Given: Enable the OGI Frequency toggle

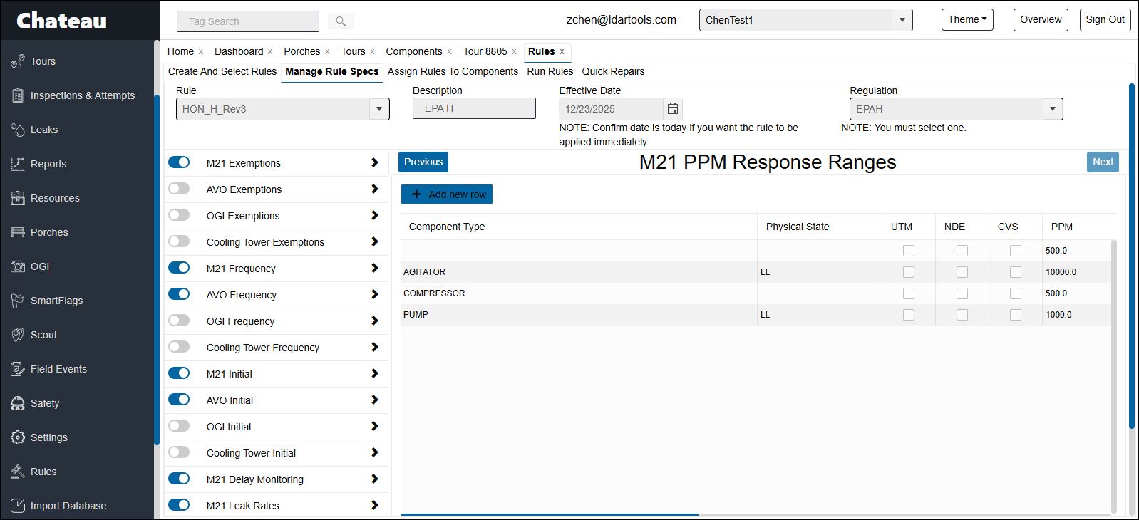Looking at the screenshot, I should pyautogui.click(x=179, y=321).
